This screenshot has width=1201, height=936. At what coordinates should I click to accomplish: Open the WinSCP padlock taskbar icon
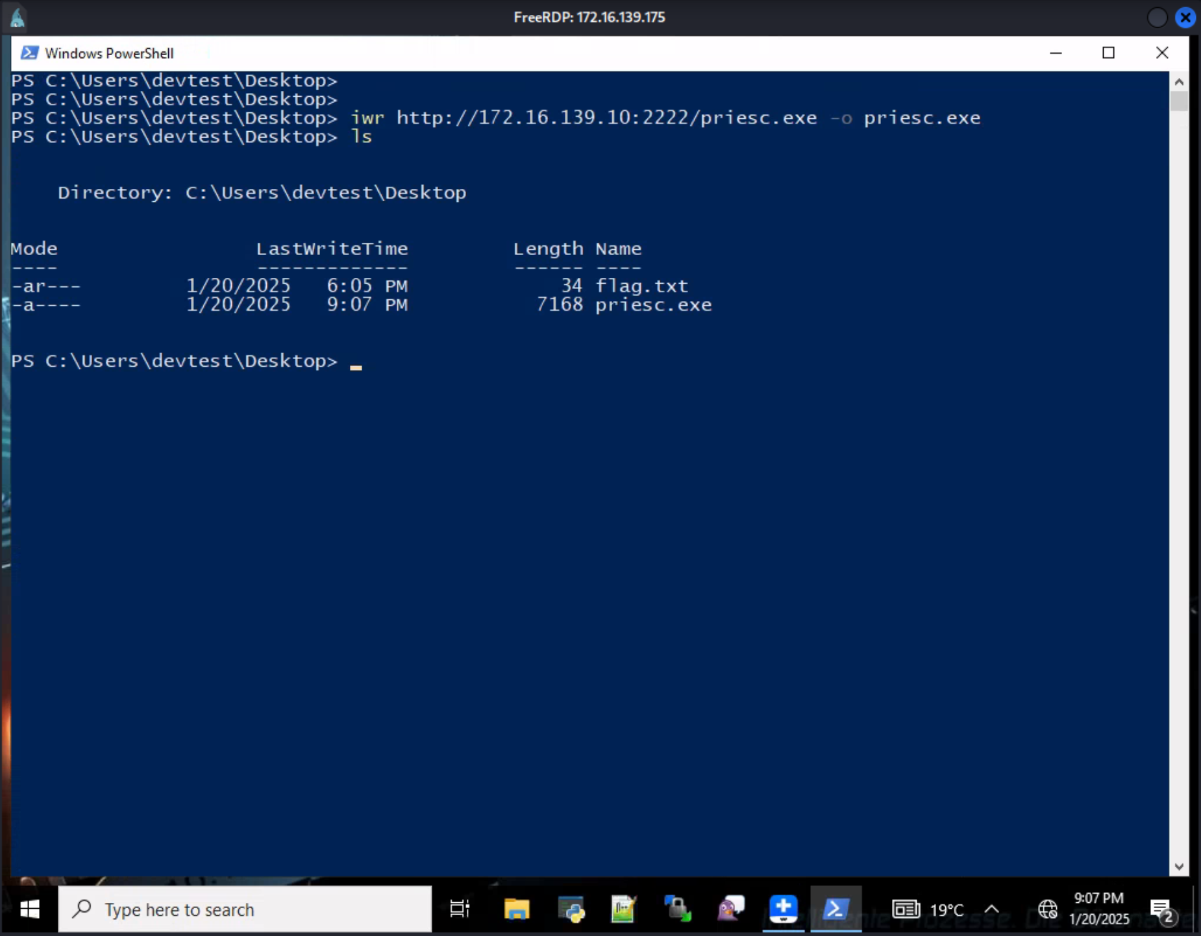coord(677,909)
